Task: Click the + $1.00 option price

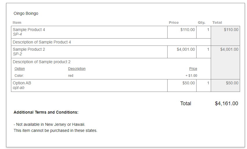Action: 191,76
